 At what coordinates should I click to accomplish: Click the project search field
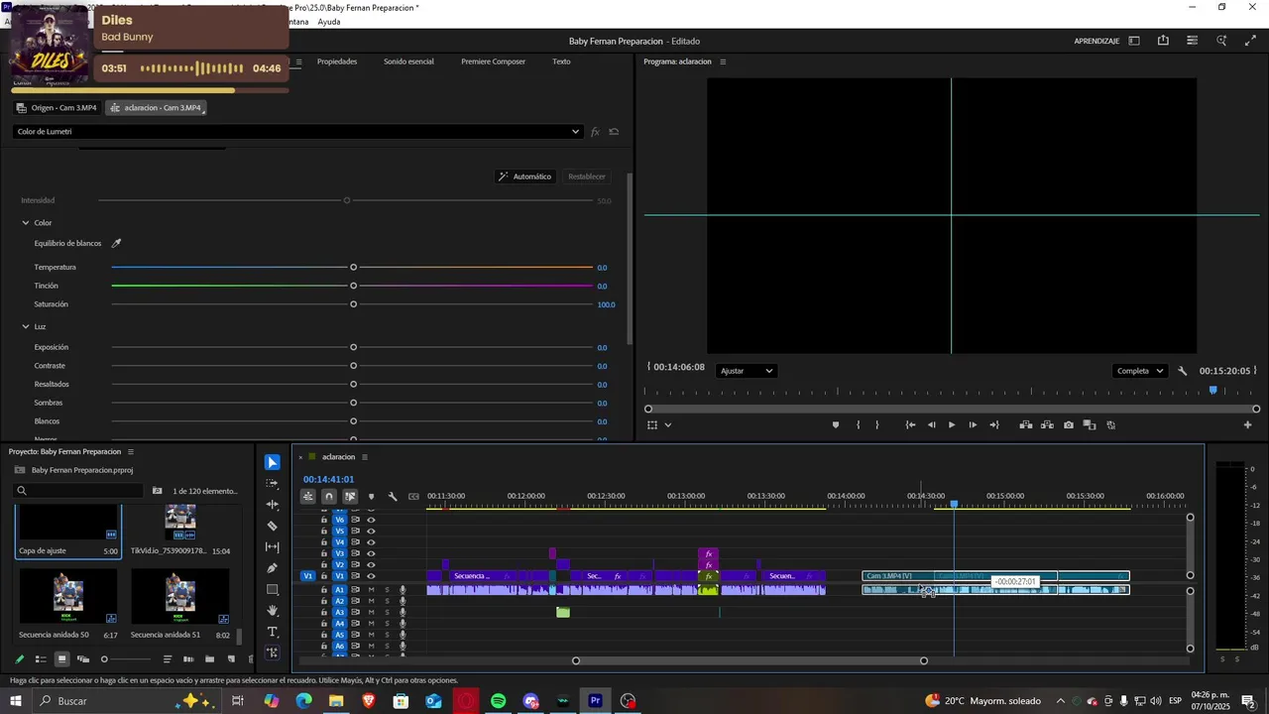79,490
